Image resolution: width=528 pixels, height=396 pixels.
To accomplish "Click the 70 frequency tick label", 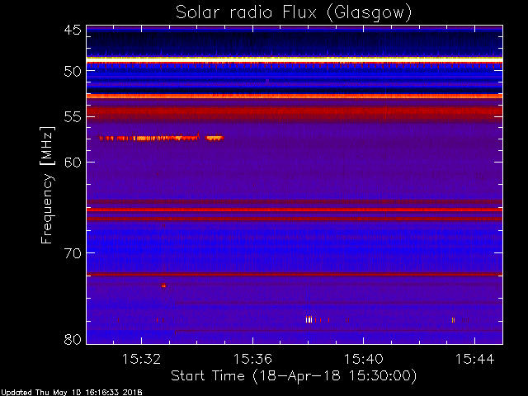I will [x=73, y=253].
